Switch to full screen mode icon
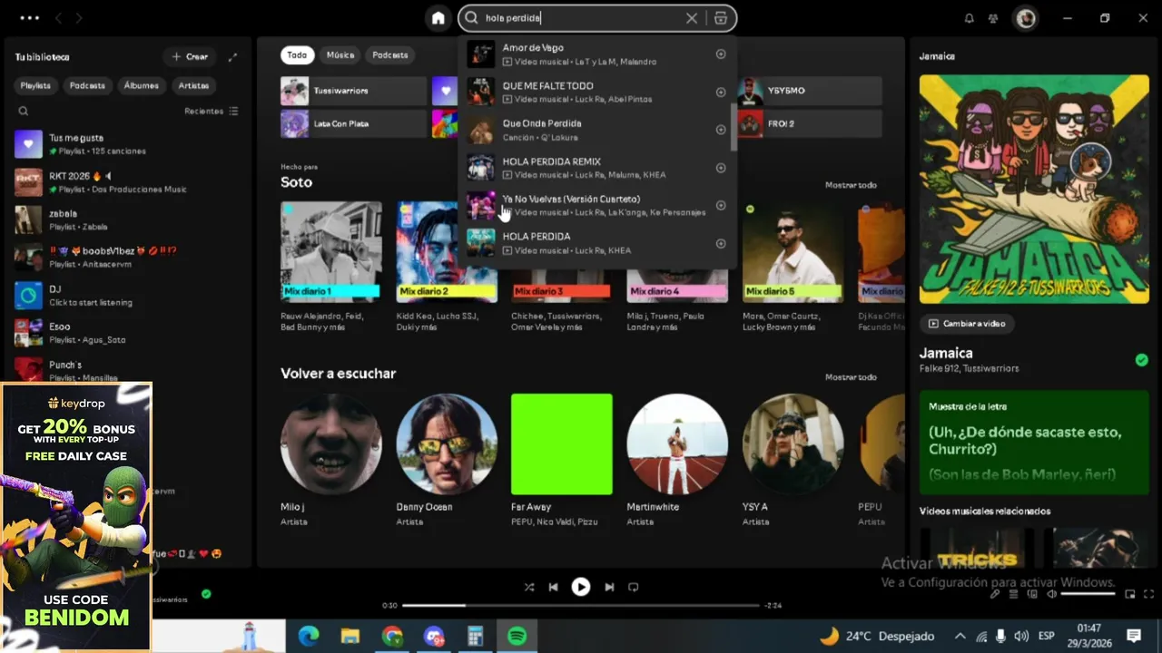1162x653 pixels. 1149,594
